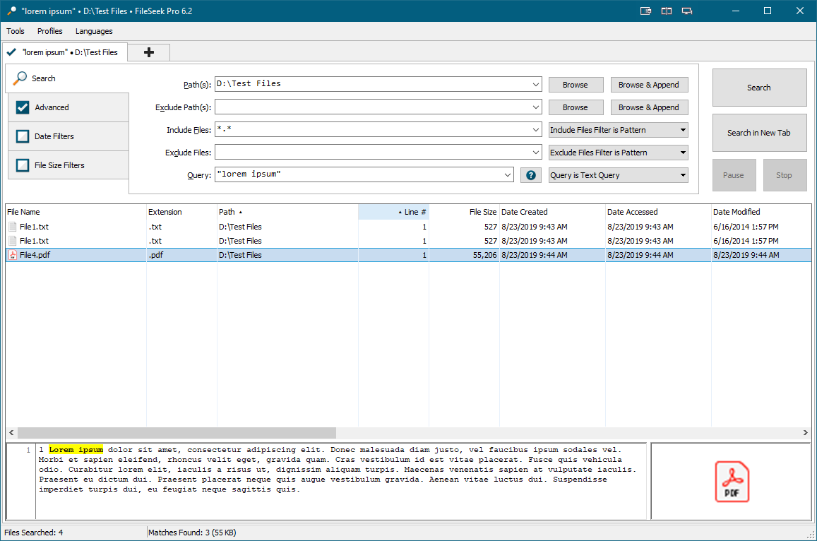Screen dimensions: 817x541
Task: Click the Search in New Tab button
Action: (759, 133)
